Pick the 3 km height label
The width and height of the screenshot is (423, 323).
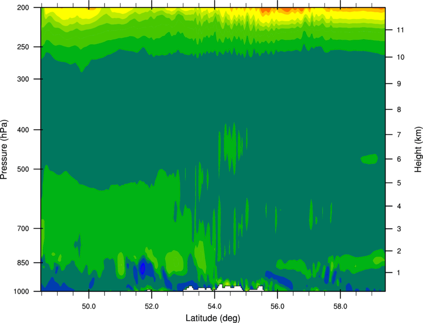tap(399, 229)
